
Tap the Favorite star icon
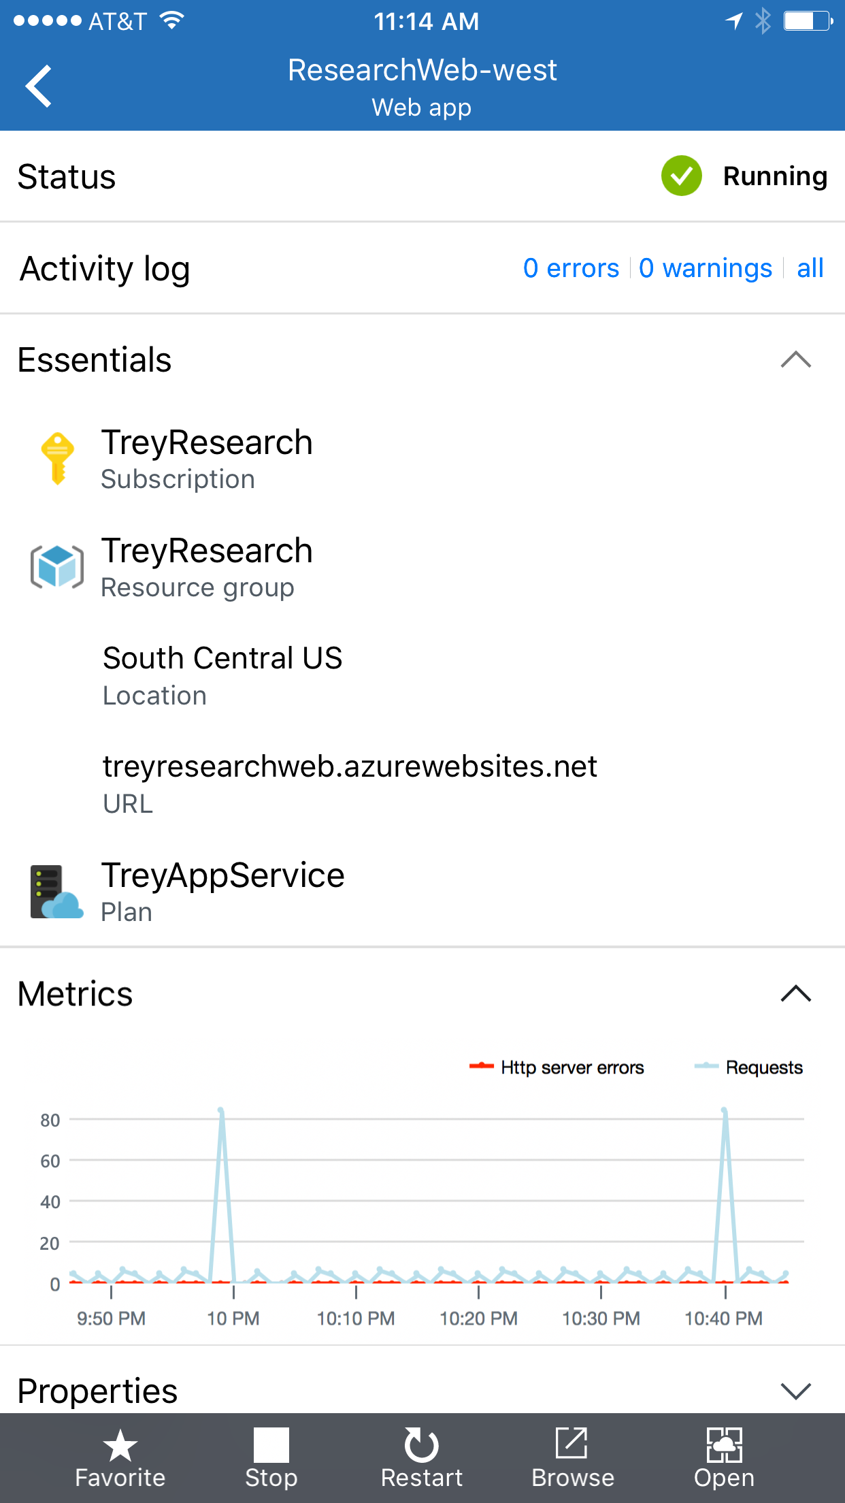click(x=120, y=1445)
